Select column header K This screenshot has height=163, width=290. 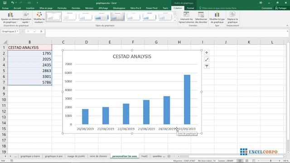[x=249, y=42]
